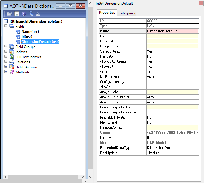204x183 pixels.
Task: Click the Field Groups node icon
Action: pyautogui.click(x=12, y=47)
